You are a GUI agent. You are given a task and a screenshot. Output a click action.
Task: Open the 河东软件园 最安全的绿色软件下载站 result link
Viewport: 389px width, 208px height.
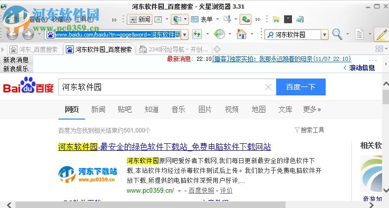[164, 147]
